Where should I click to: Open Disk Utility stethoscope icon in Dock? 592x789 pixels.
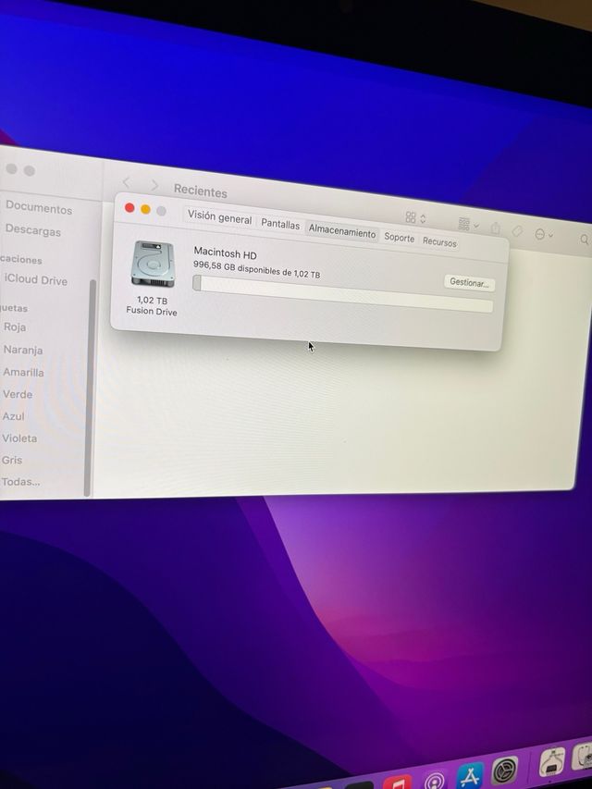pos(583,755)
